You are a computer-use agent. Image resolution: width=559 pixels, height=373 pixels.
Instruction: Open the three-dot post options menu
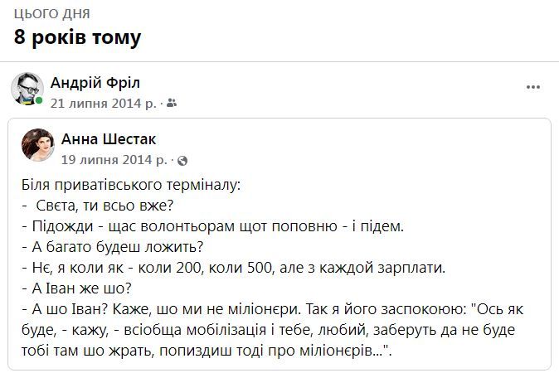(x=533, y=87)
